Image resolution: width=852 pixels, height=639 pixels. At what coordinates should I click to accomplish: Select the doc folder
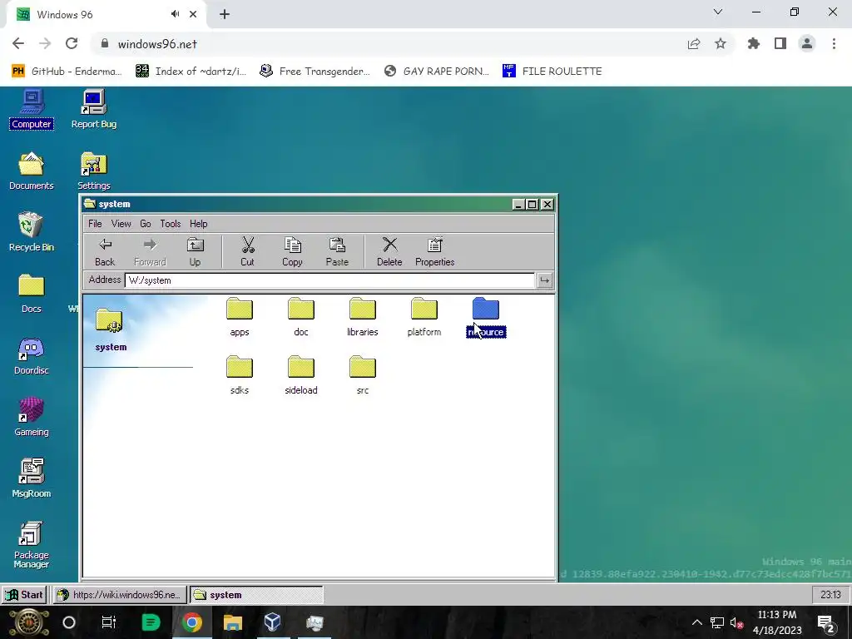[x=301, y=317]
